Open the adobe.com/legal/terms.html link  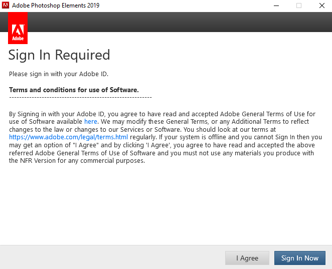68,137
